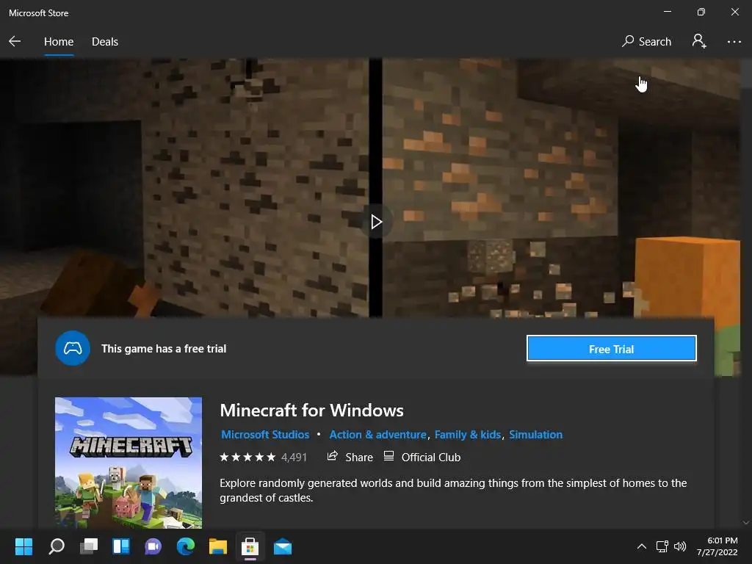
Task: Click the network tray icon
Action: (x=662, y=546)
